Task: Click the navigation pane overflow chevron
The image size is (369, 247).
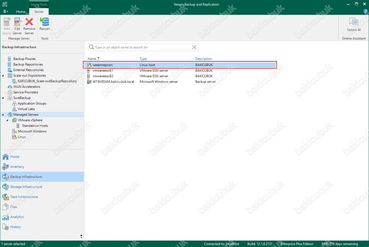Action: pos(81,236)
